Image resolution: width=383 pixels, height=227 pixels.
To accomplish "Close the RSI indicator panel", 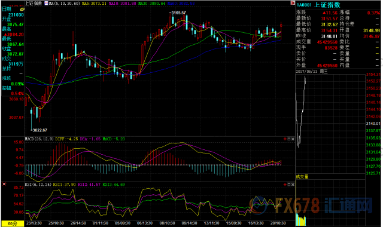I will (x=293, y=185).
